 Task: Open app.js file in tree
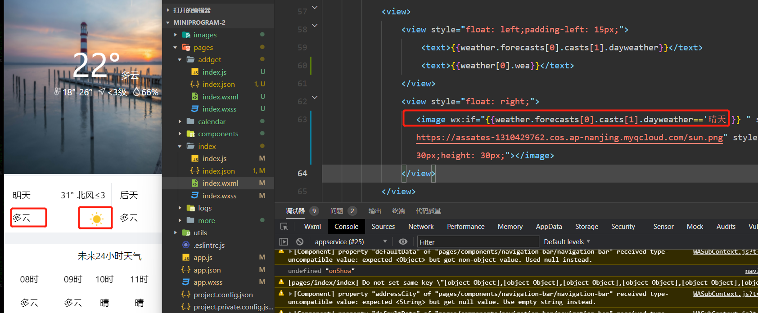click(203, 258)
